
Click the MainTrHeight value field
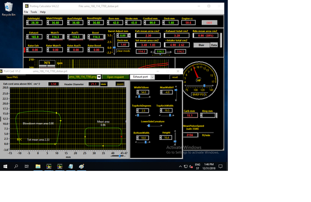(56, 23)
